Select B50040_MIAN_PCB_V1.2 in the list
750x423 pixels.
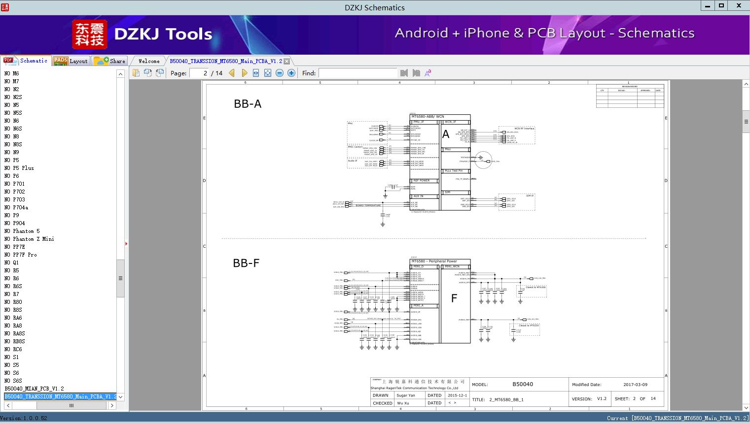coord(35,389)
